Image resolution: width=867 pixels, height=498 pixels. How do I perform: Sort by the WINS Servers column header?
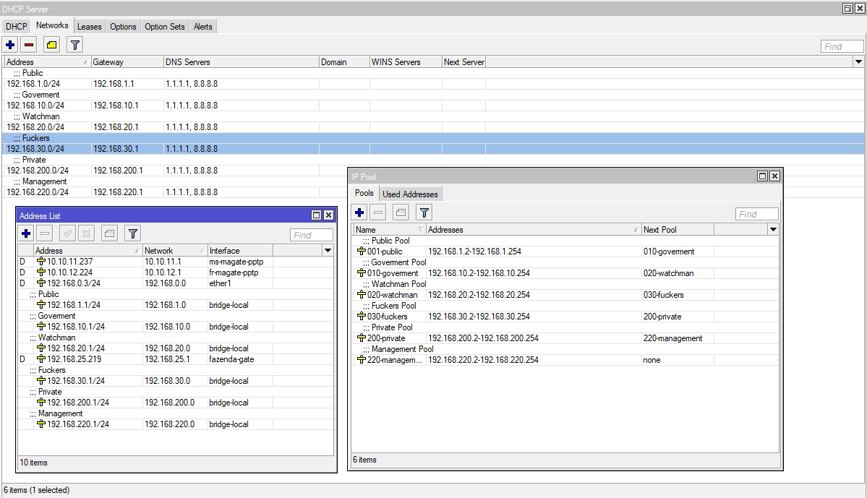406,62
